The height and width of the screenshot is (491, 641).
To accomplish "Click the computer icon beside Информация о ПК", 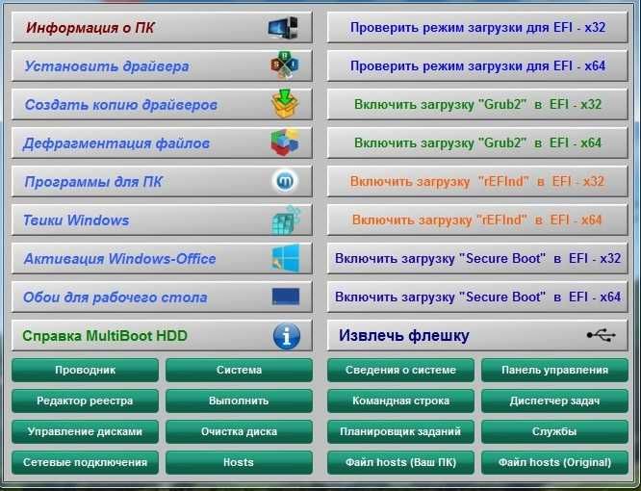I will (283, 27).
